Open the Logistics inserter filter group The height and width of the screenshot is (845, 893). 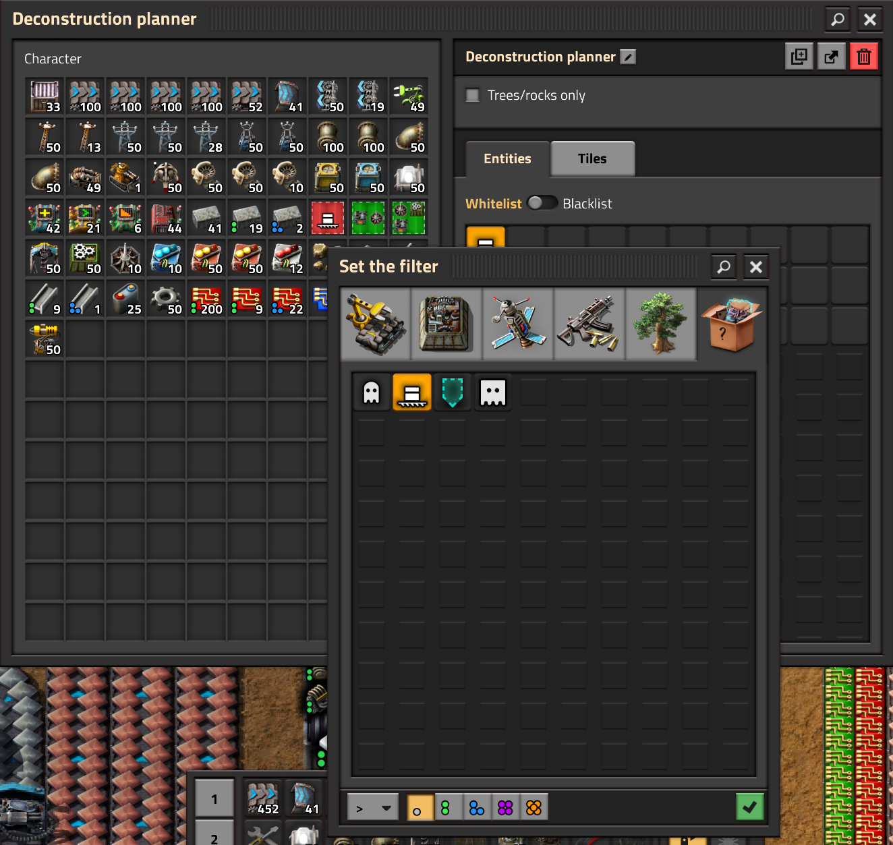376,324
